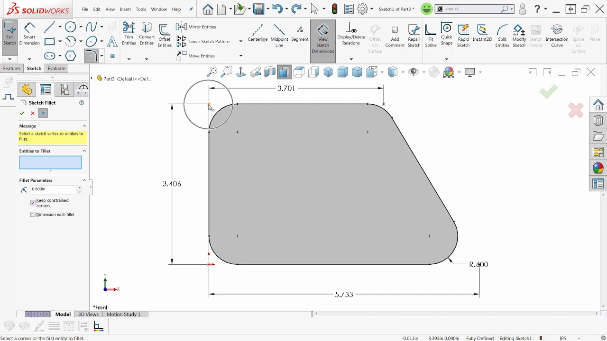Open the Modify Sketch tool

[519, 36]
